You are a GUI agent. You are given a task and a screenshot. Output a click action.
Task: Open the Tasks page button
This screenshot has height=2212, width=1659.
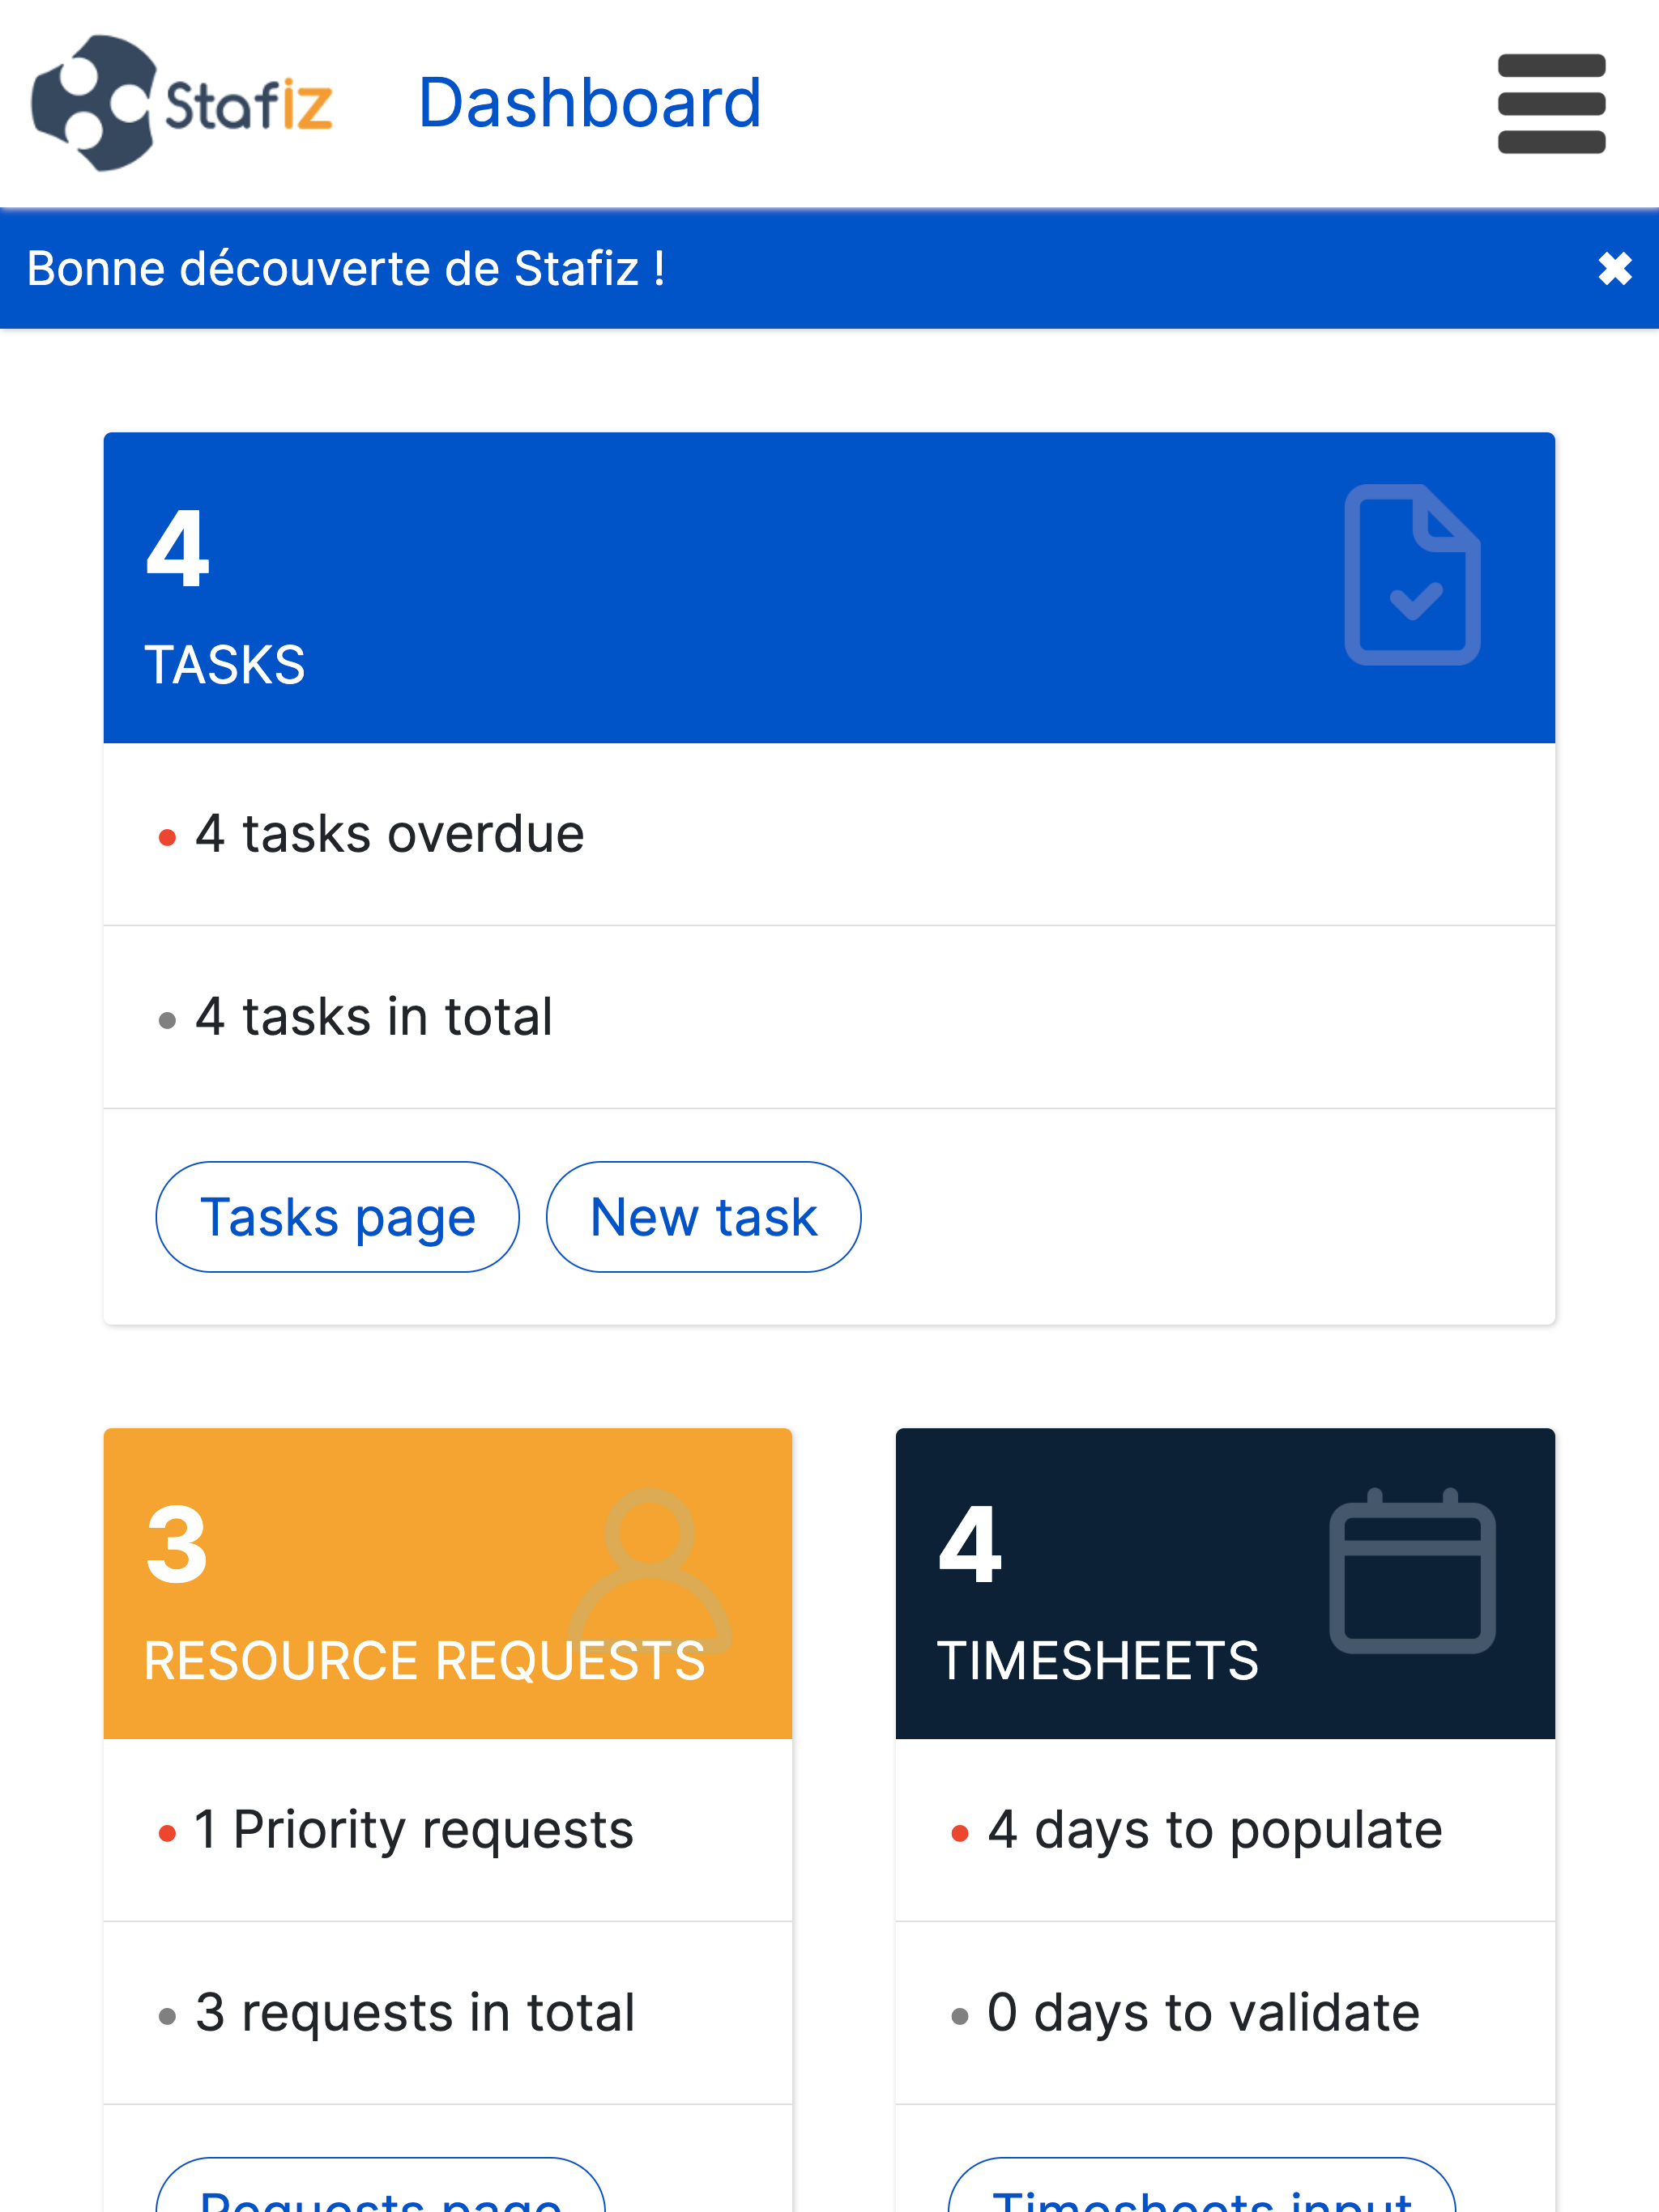337,1217
